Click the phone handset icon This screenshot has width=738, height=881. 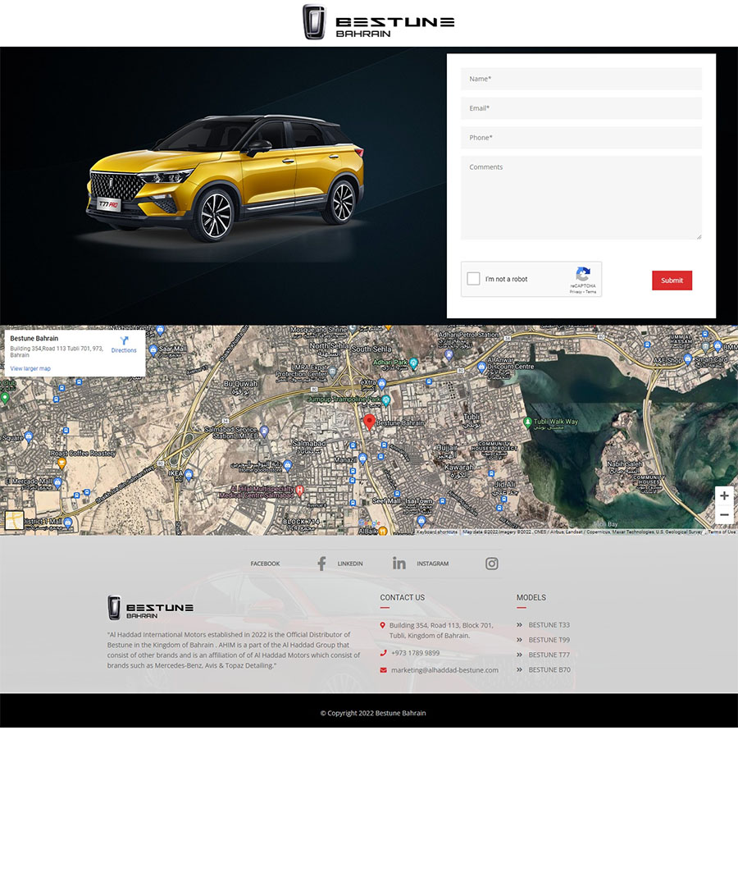point(383,653)
